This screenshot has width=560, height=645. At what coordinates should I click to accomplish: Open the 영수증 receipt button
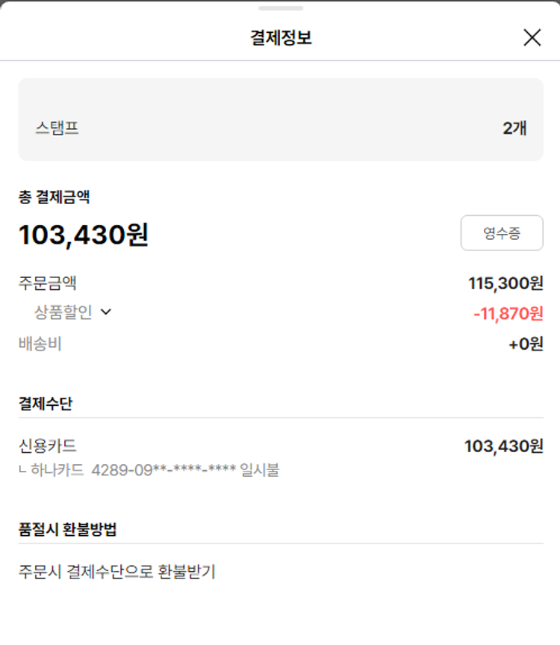pyautogui.click(x=502, y=233)
